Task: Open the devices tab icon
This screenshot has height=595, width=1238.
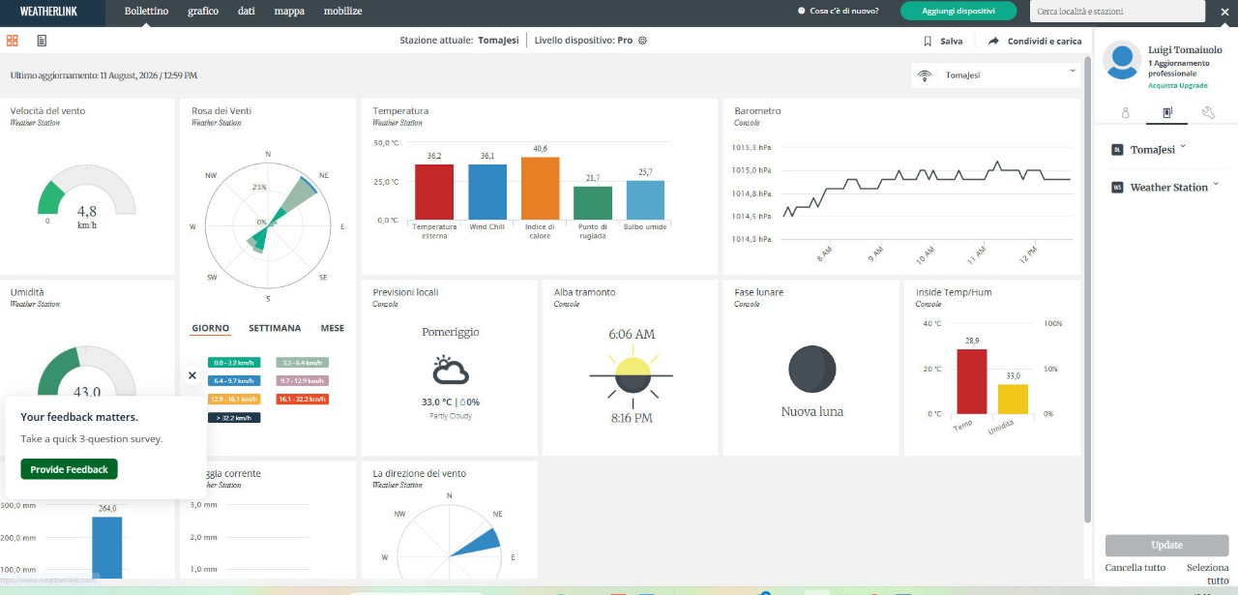Action: (x=1167, y=112)
